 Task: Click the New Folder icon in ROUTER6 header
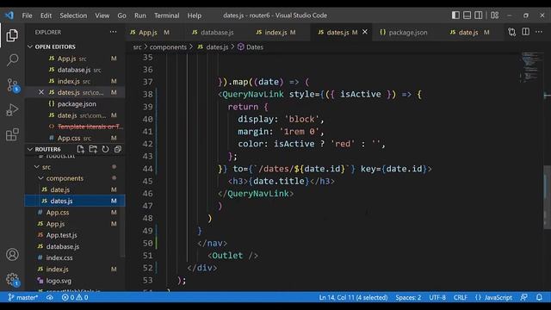point(93,149)
